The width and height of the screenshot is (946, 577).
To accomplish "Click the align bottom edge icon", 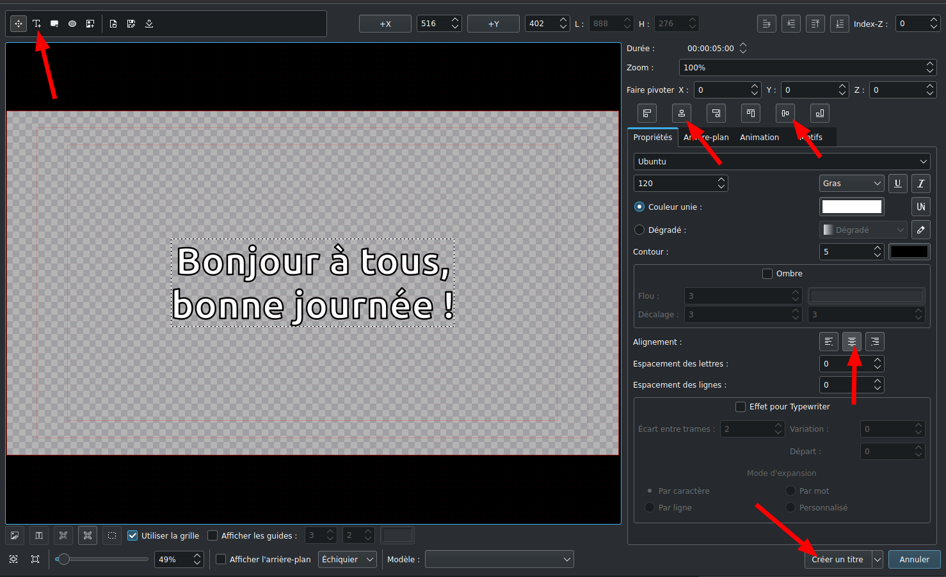I will pyautogui.click(x=820, y=113).
